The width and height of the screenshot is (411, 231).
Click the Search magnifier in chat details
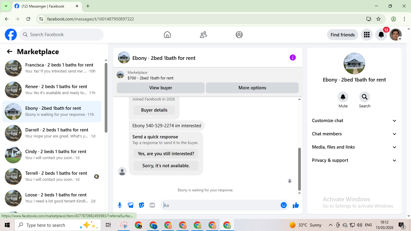[x=365, y=97]
